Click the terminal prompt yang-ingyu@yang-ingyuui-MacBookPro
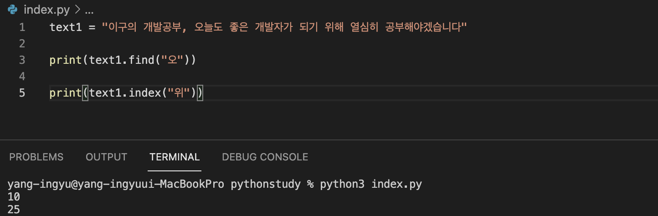658x216 pixels. point(116,185)
